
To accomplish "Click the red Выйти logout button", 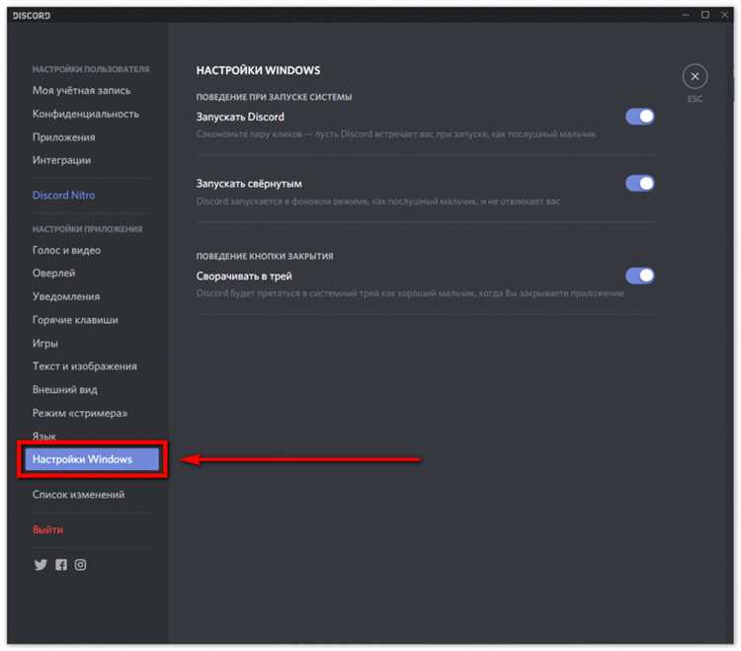I will [x=47, y=529].
